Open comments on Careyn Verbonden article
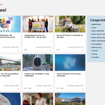The width and height of the screenshot is (105, 105). [x=62, y=88]
